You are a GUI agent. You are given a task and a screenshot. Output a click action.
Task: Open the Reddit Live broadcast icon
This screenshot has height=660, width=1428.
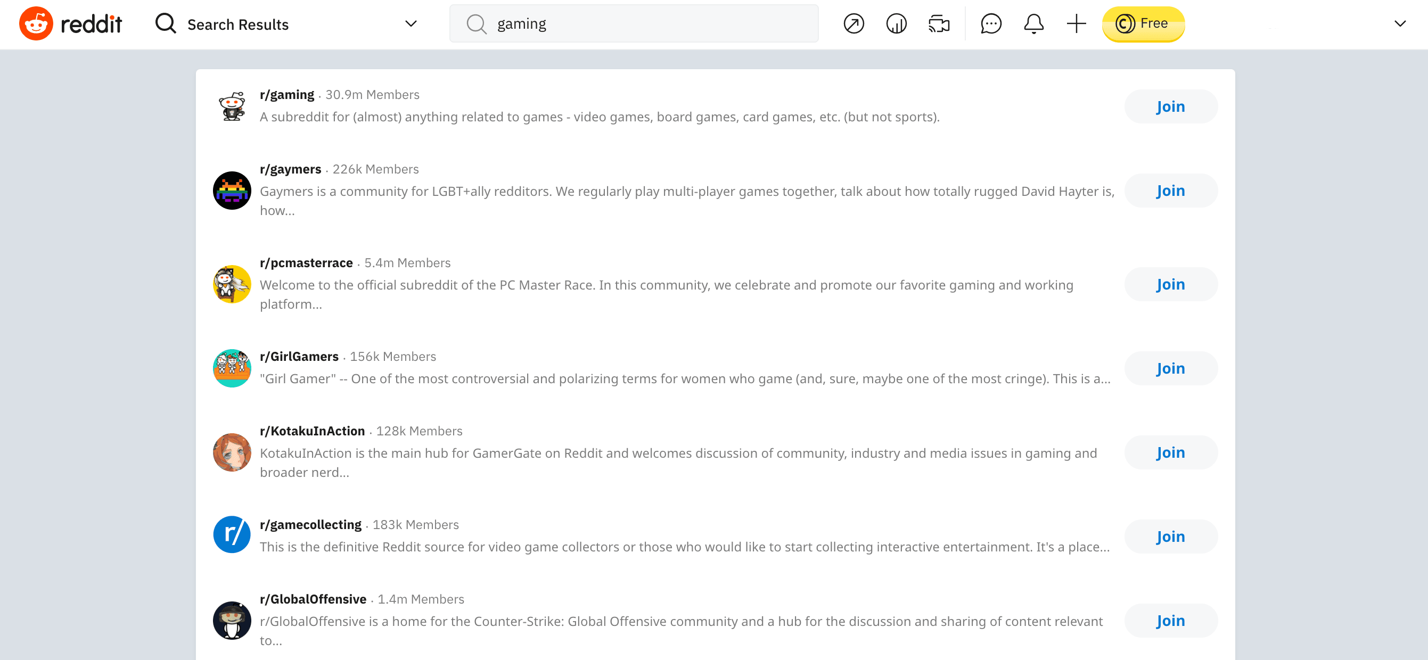coord(939,24)
